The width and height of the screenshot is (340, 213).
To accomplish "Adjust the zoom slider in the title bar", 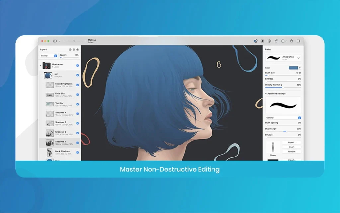I will click(x=74, y=41).
